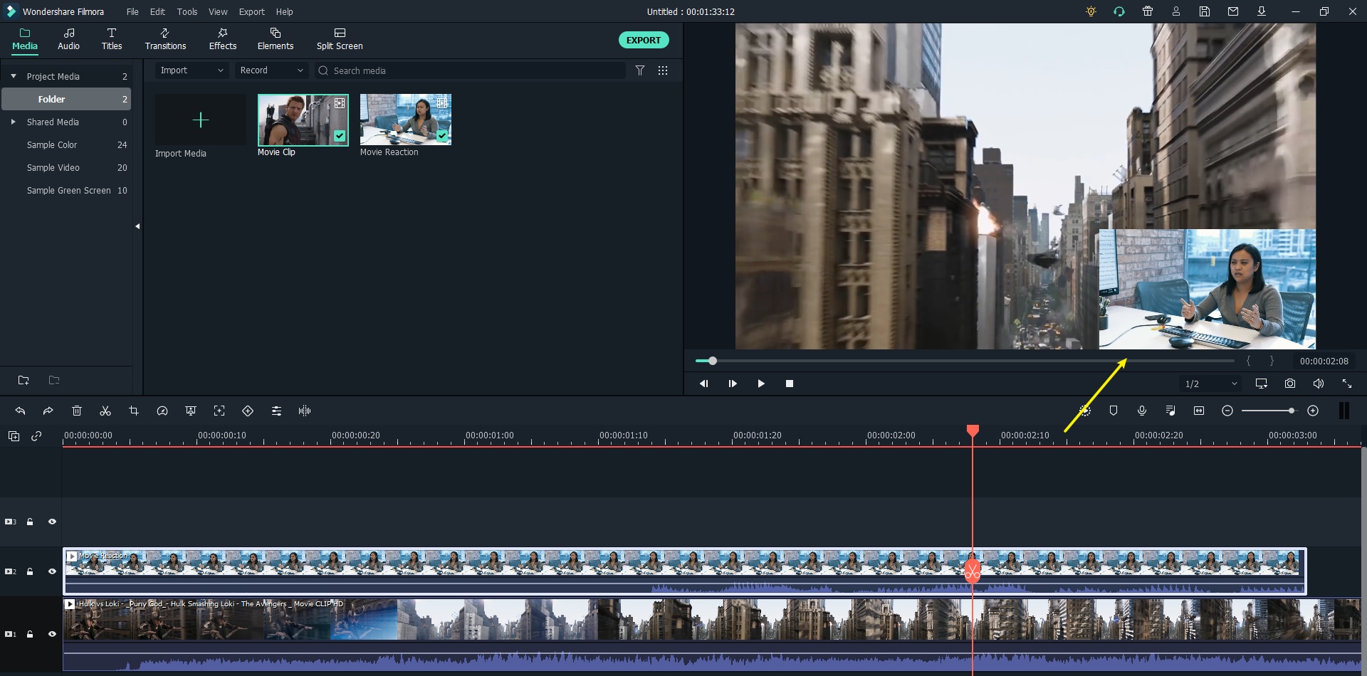This screenshot has height=676, width=1367.
Task: Adjust preview Volume speaker icon
Action: 1319,384
